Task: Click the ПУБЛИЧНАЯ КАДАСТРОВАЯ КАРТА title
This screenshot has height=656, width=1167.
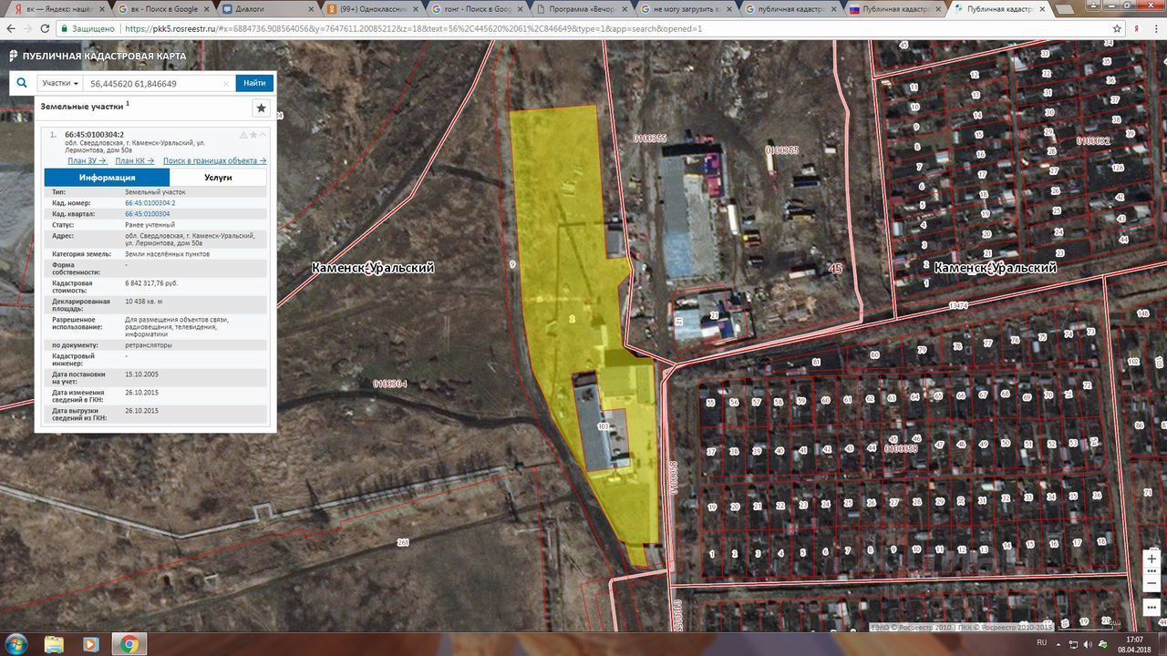Action: (x=104, y=56)
